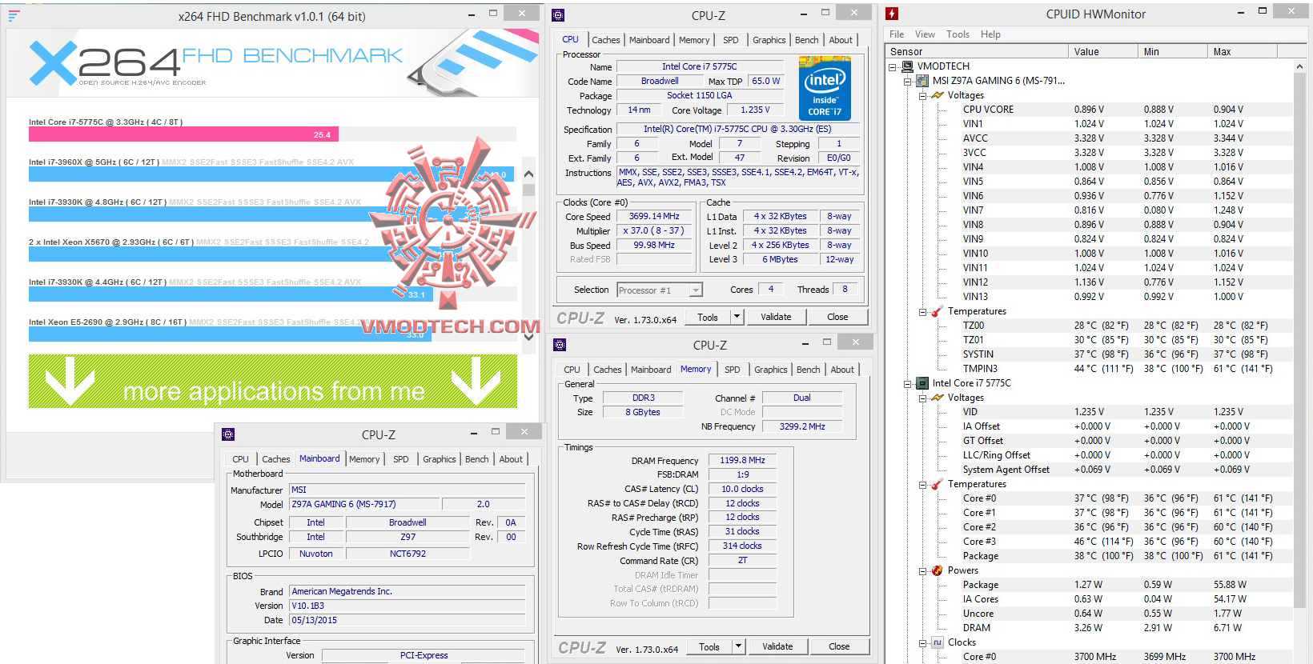Click Close in the CPU-Z Memory window
Image resolution: width=1313 pixels, height=664 pixels.
click(x=839, y=646)
